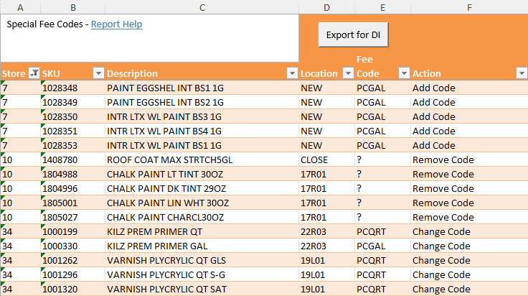Open the SKU column filter dropdown
528x296 pixels.
98,73
